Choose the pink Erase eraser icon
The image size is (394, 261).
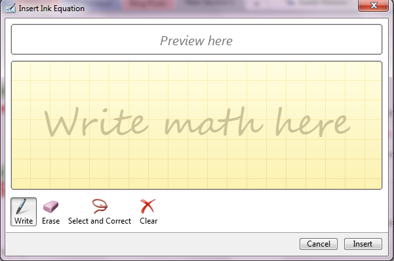(x=50, y=207)
